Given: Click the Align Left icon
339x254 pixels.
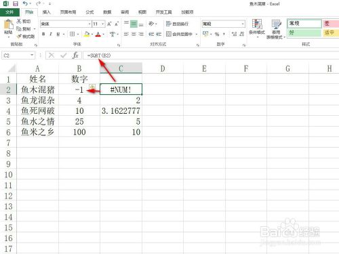Looking at the screenshot, I should 126,34.
